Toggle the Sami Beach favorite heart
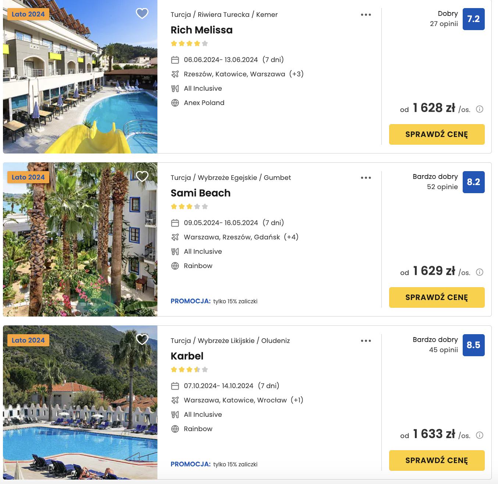 point(142,177)
